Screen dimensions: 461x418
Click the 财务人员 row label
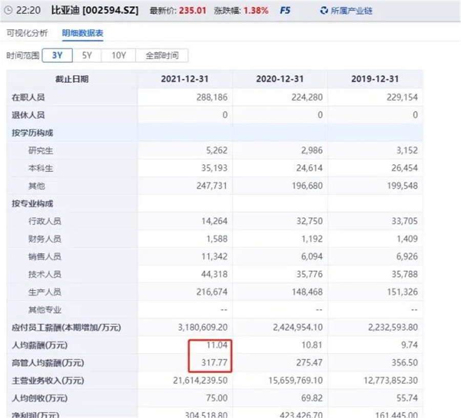point(45,239)
